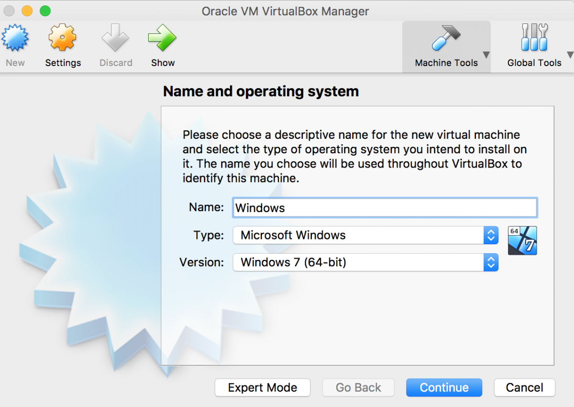574x407 pixels.
Task: Switch to Expert Mode
Action: click(262, 387)
